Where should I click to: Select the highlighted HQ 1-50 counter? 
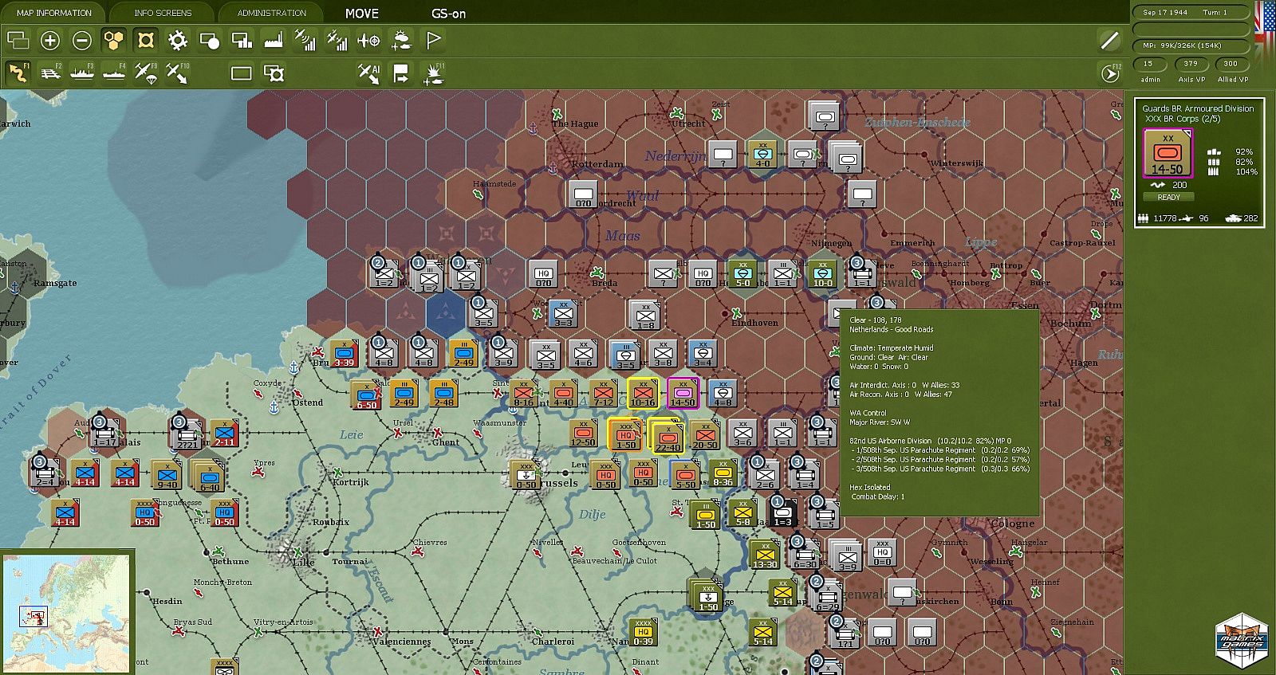click(x=626, y=434)
